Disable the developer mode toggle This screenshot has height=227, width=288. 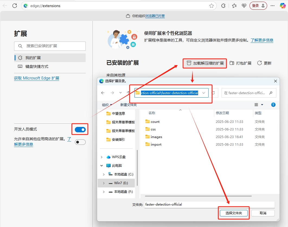point(80,130)
